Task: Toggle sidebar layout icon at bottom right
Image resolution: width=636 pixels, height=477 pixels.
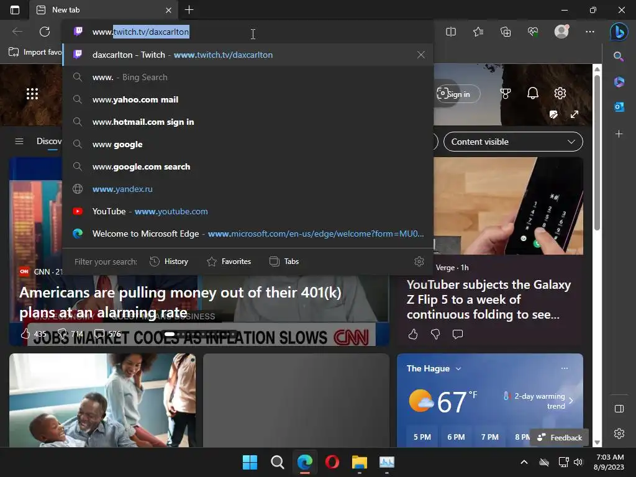Action: tap(619, 409)
